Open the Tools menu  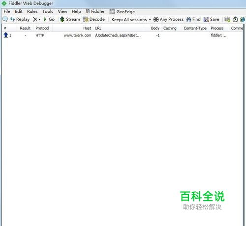coord(48,11)
